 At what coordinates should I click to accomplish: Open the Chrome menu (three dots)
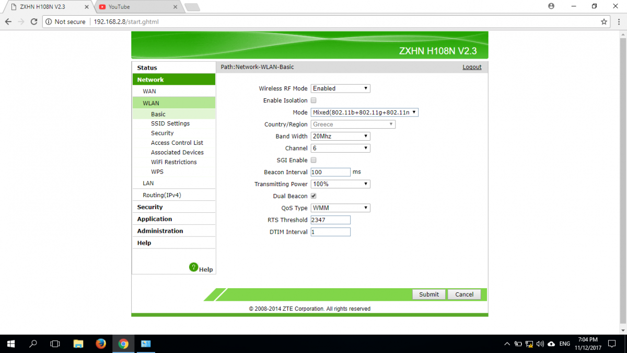618,22
